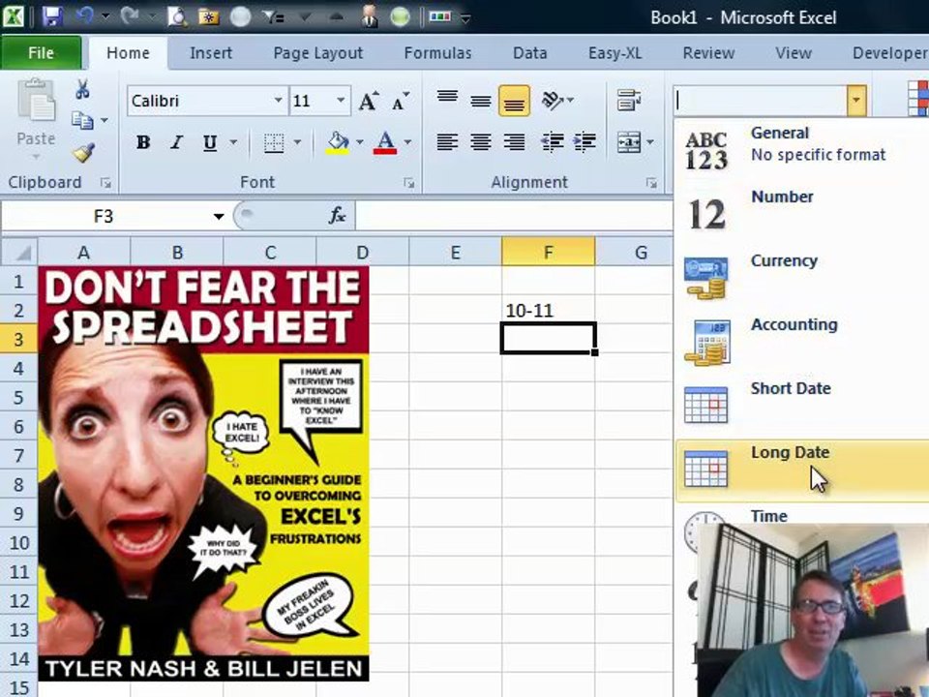
Task: Choose Accounting format option
Action: pos(801,342)
